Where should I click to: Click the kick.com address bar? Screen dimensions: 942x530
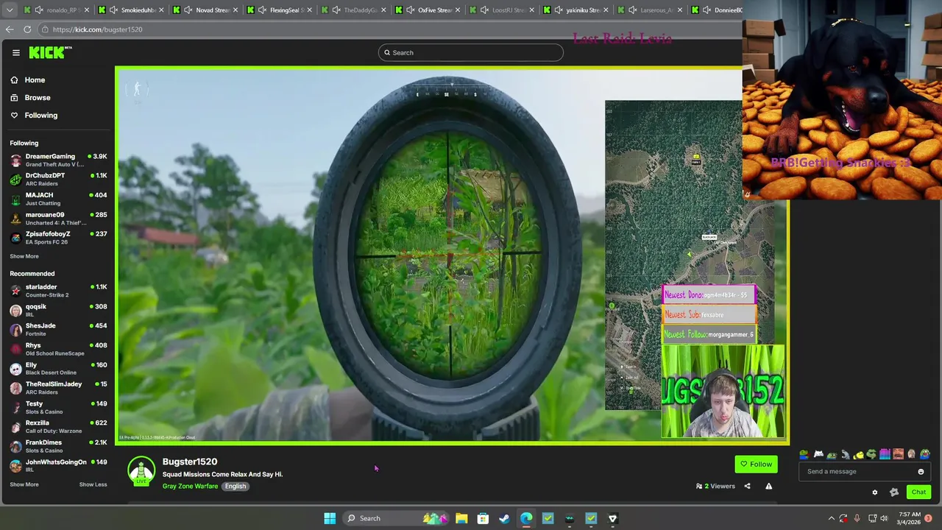390,29
